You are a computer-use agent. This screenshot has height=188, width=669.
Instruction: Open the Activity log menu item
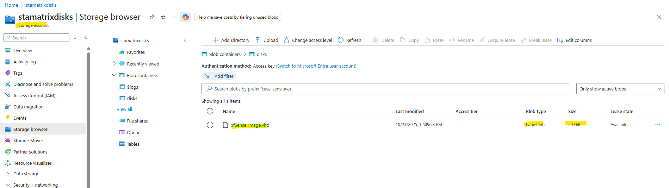click(24, 62)
